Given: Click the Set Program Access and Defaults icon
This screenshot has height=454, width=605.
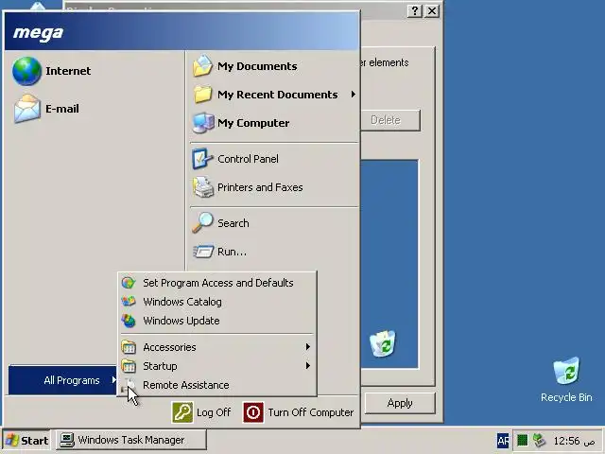Looking at the screenshot, I should pyautogui.click(x=129, y=283).
